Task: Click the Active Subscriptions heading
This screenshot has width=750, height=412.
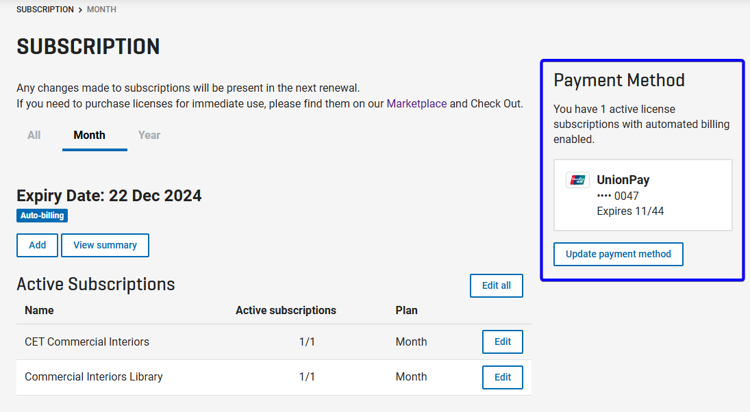Action: [x=96, y=285]
